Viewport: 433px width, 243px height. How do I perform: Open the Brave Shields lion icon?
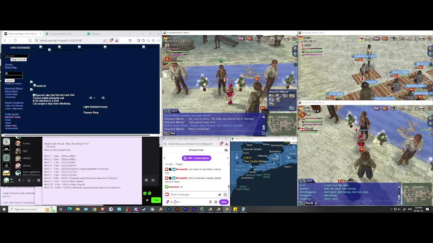click(x=111, y=40)
